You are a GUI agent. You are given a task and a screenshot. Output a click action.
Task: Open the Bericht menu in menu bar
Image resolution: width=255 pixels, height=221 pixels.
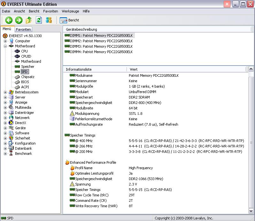click(34, 11)
